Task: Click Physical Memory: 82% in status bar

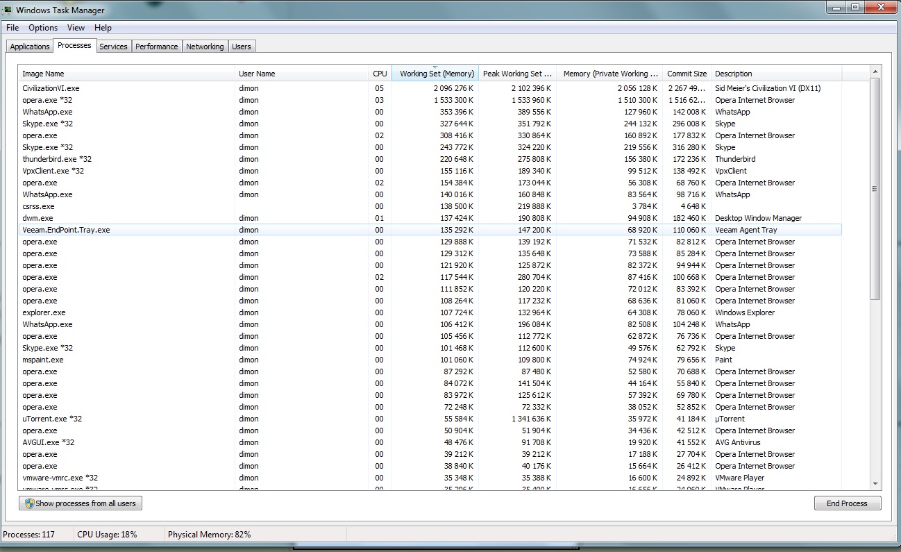Action: (x=209, y=535)
